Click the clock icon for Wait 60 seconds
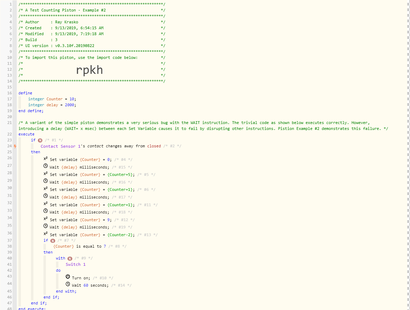This screenshot has height=310, width=410. [68, 284]
